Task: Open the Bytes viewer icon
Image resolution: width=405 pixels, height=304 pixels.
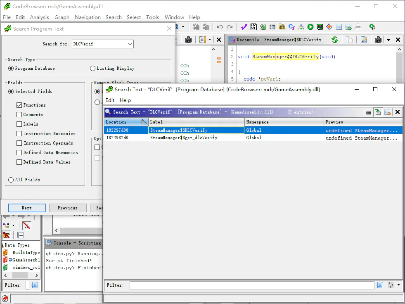Action: pos(253,27)
